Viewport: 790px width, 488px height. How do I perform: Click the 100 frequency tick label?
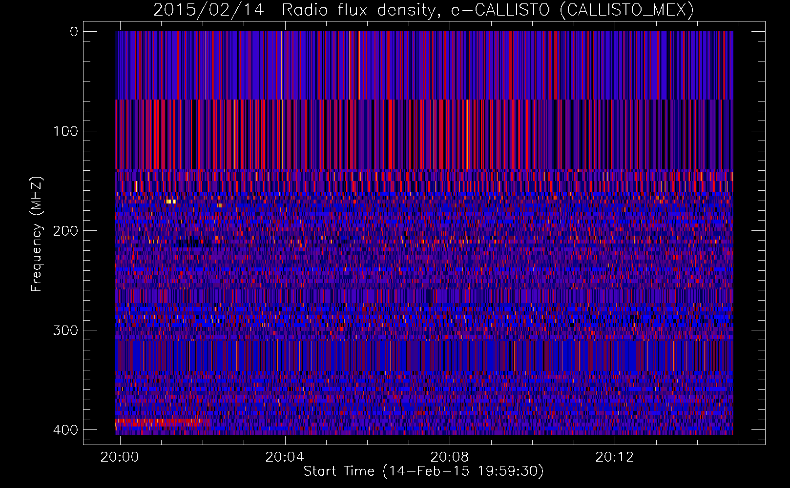[x=65, y=131]
